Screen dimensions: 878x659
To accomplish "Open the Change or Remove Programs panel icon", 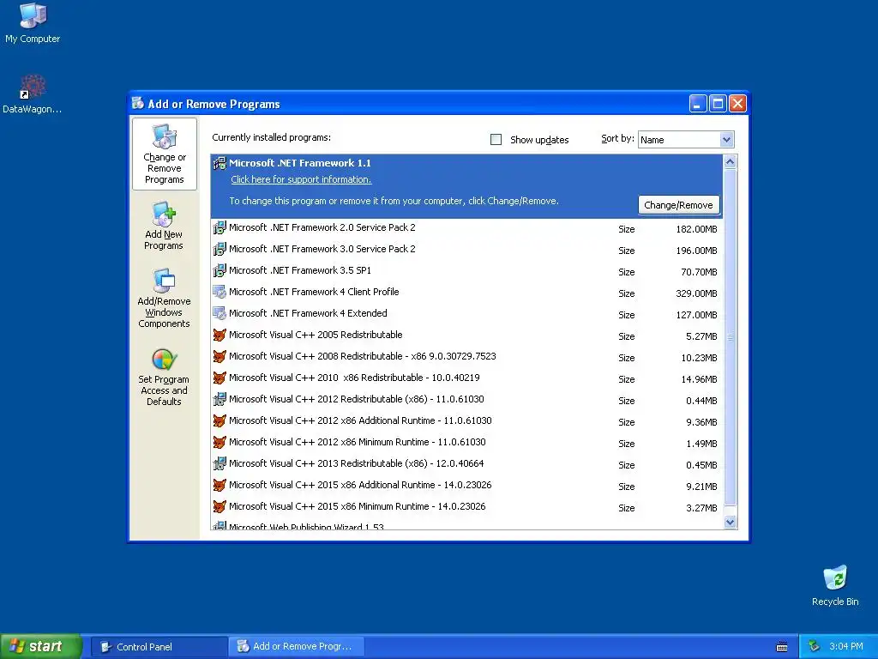I will pyautogui.click(x=165, y=136).
